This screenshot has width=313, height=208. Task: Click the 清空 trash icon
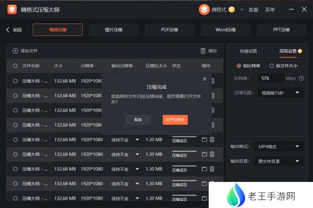click(x=203, y=51)
